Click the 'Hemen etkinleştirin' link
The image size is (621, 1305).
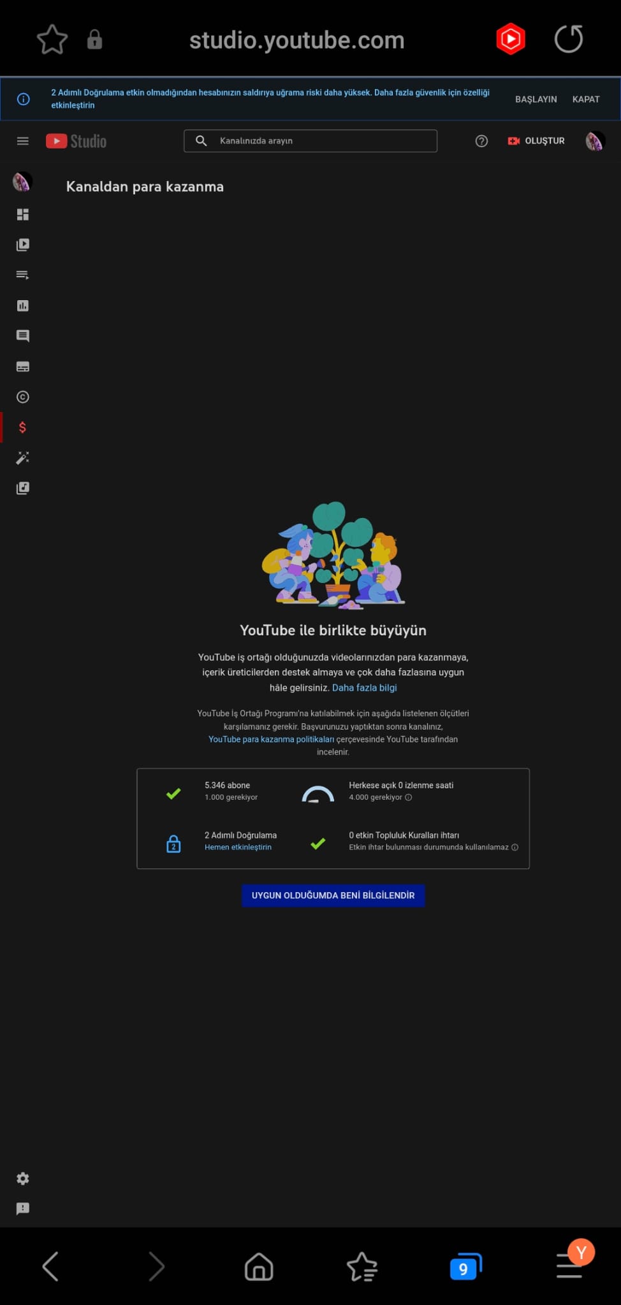238,847
